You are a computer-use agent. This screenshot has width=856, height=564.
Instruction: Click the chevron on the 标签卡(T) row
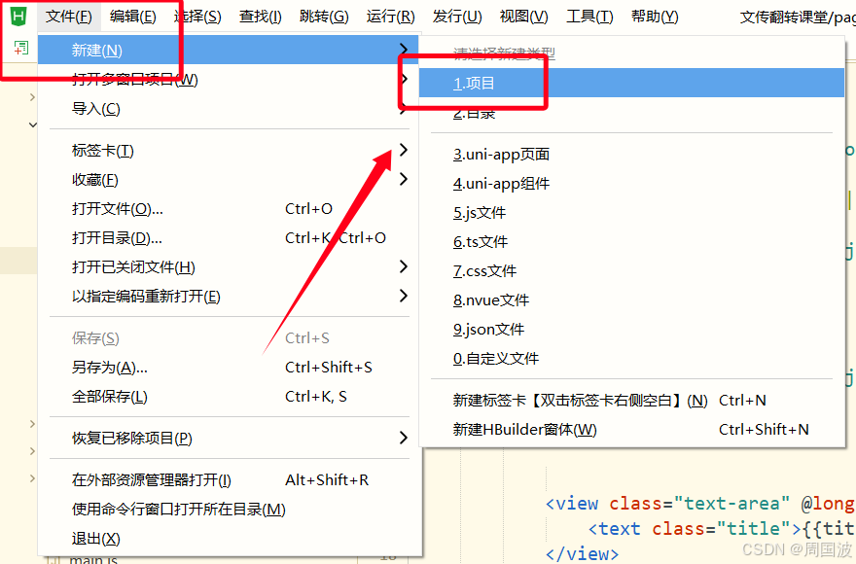[x=403, y=150]
